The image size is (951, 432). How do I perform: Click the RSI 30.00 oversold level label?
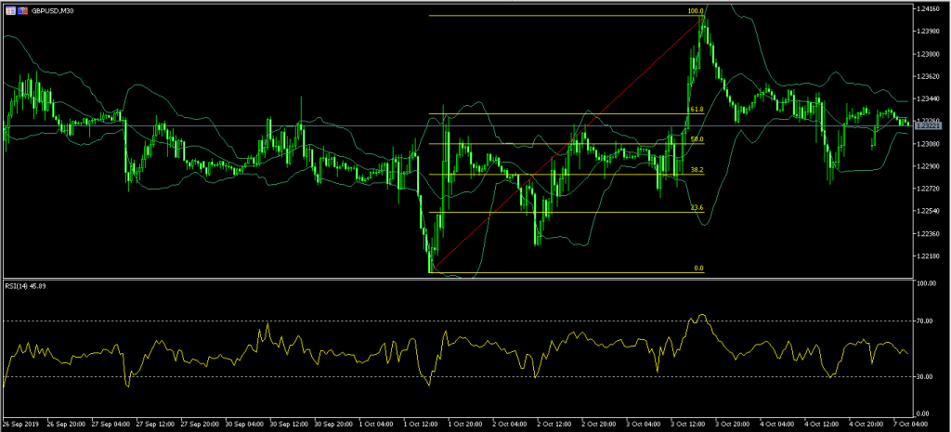point(924,376)
